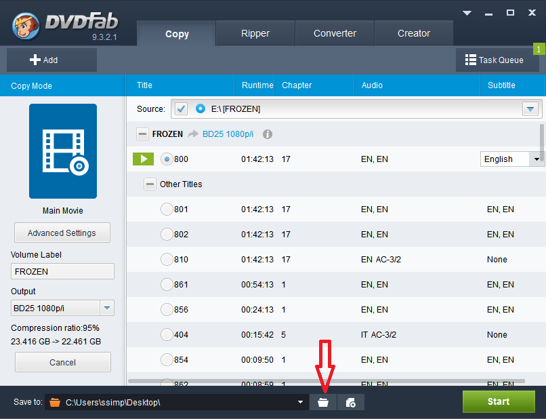Viewport: 546px width, 419px height.
Task: Click runtime 00:09:50 of title 854
Action: pos(257,360)
